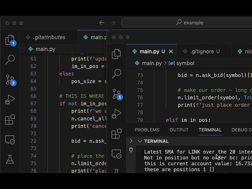Click 'these are positions 1 []' line

(179, 169)
